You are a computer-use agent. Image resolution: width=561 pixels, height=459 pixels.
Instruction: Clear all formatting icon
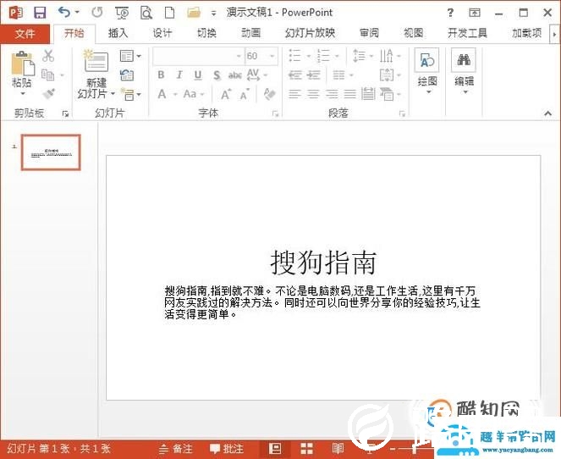(269, 94)
